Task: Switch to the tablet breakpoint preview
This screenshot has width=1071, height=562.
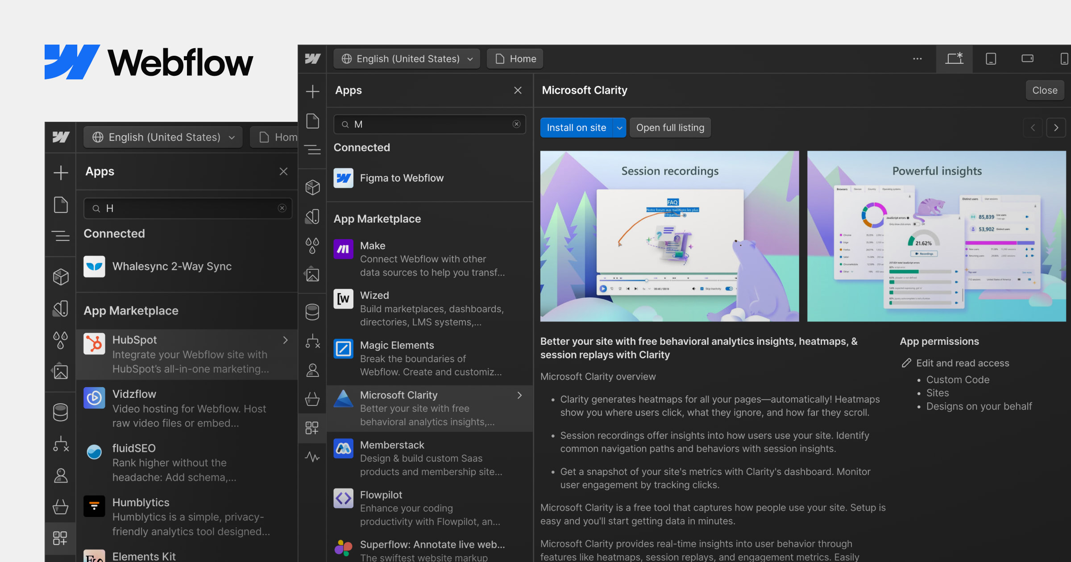Action: point(991,58)
